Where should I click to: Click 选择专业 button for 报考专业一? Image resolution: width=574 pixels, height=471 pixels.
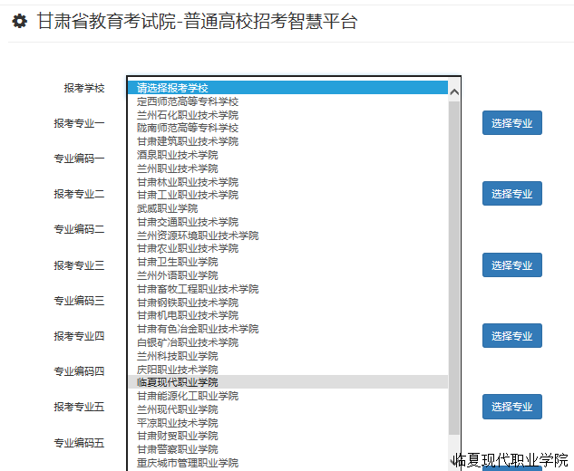point(511,123)
